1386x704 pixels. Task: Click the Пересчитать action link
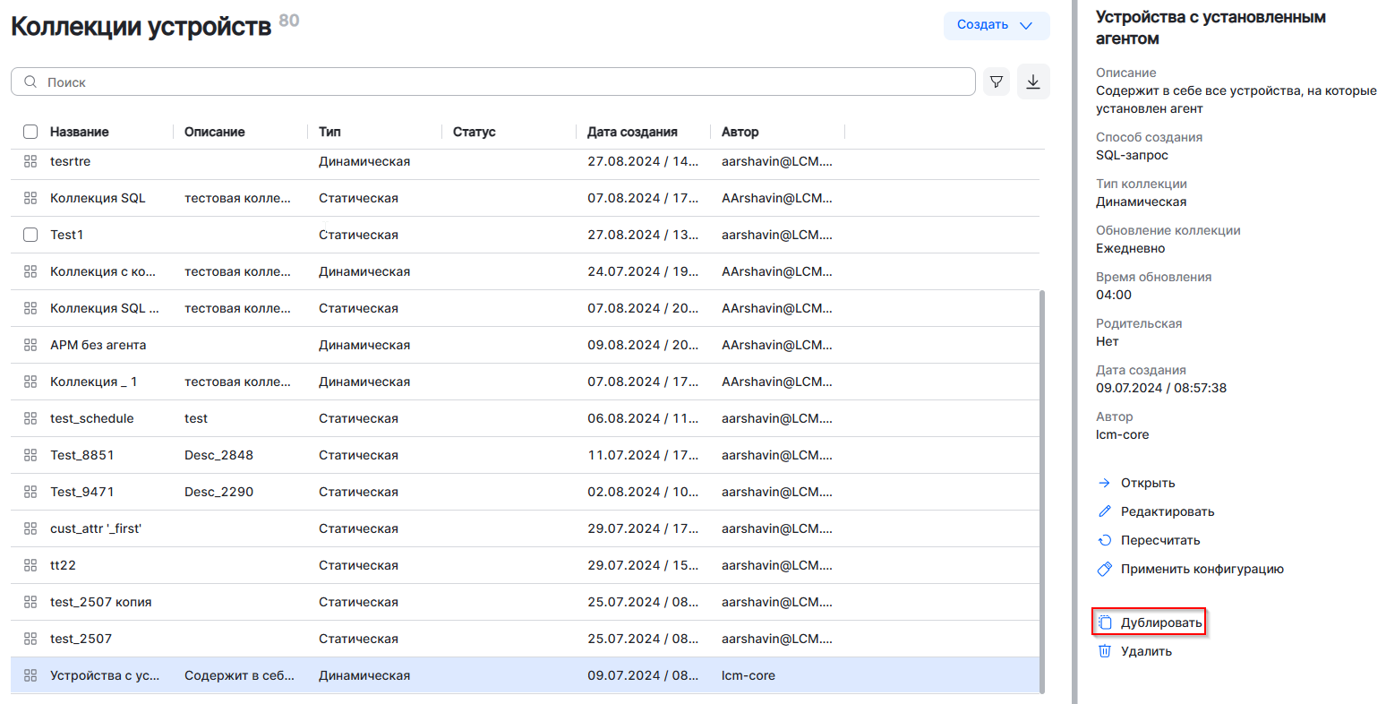coord(1159,540)
